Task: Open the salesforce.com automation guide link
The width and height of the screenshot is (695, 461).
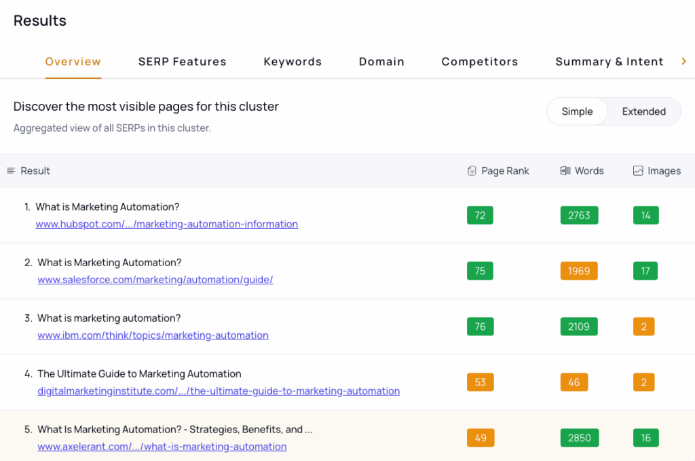Action: click(x=155, y=280)
